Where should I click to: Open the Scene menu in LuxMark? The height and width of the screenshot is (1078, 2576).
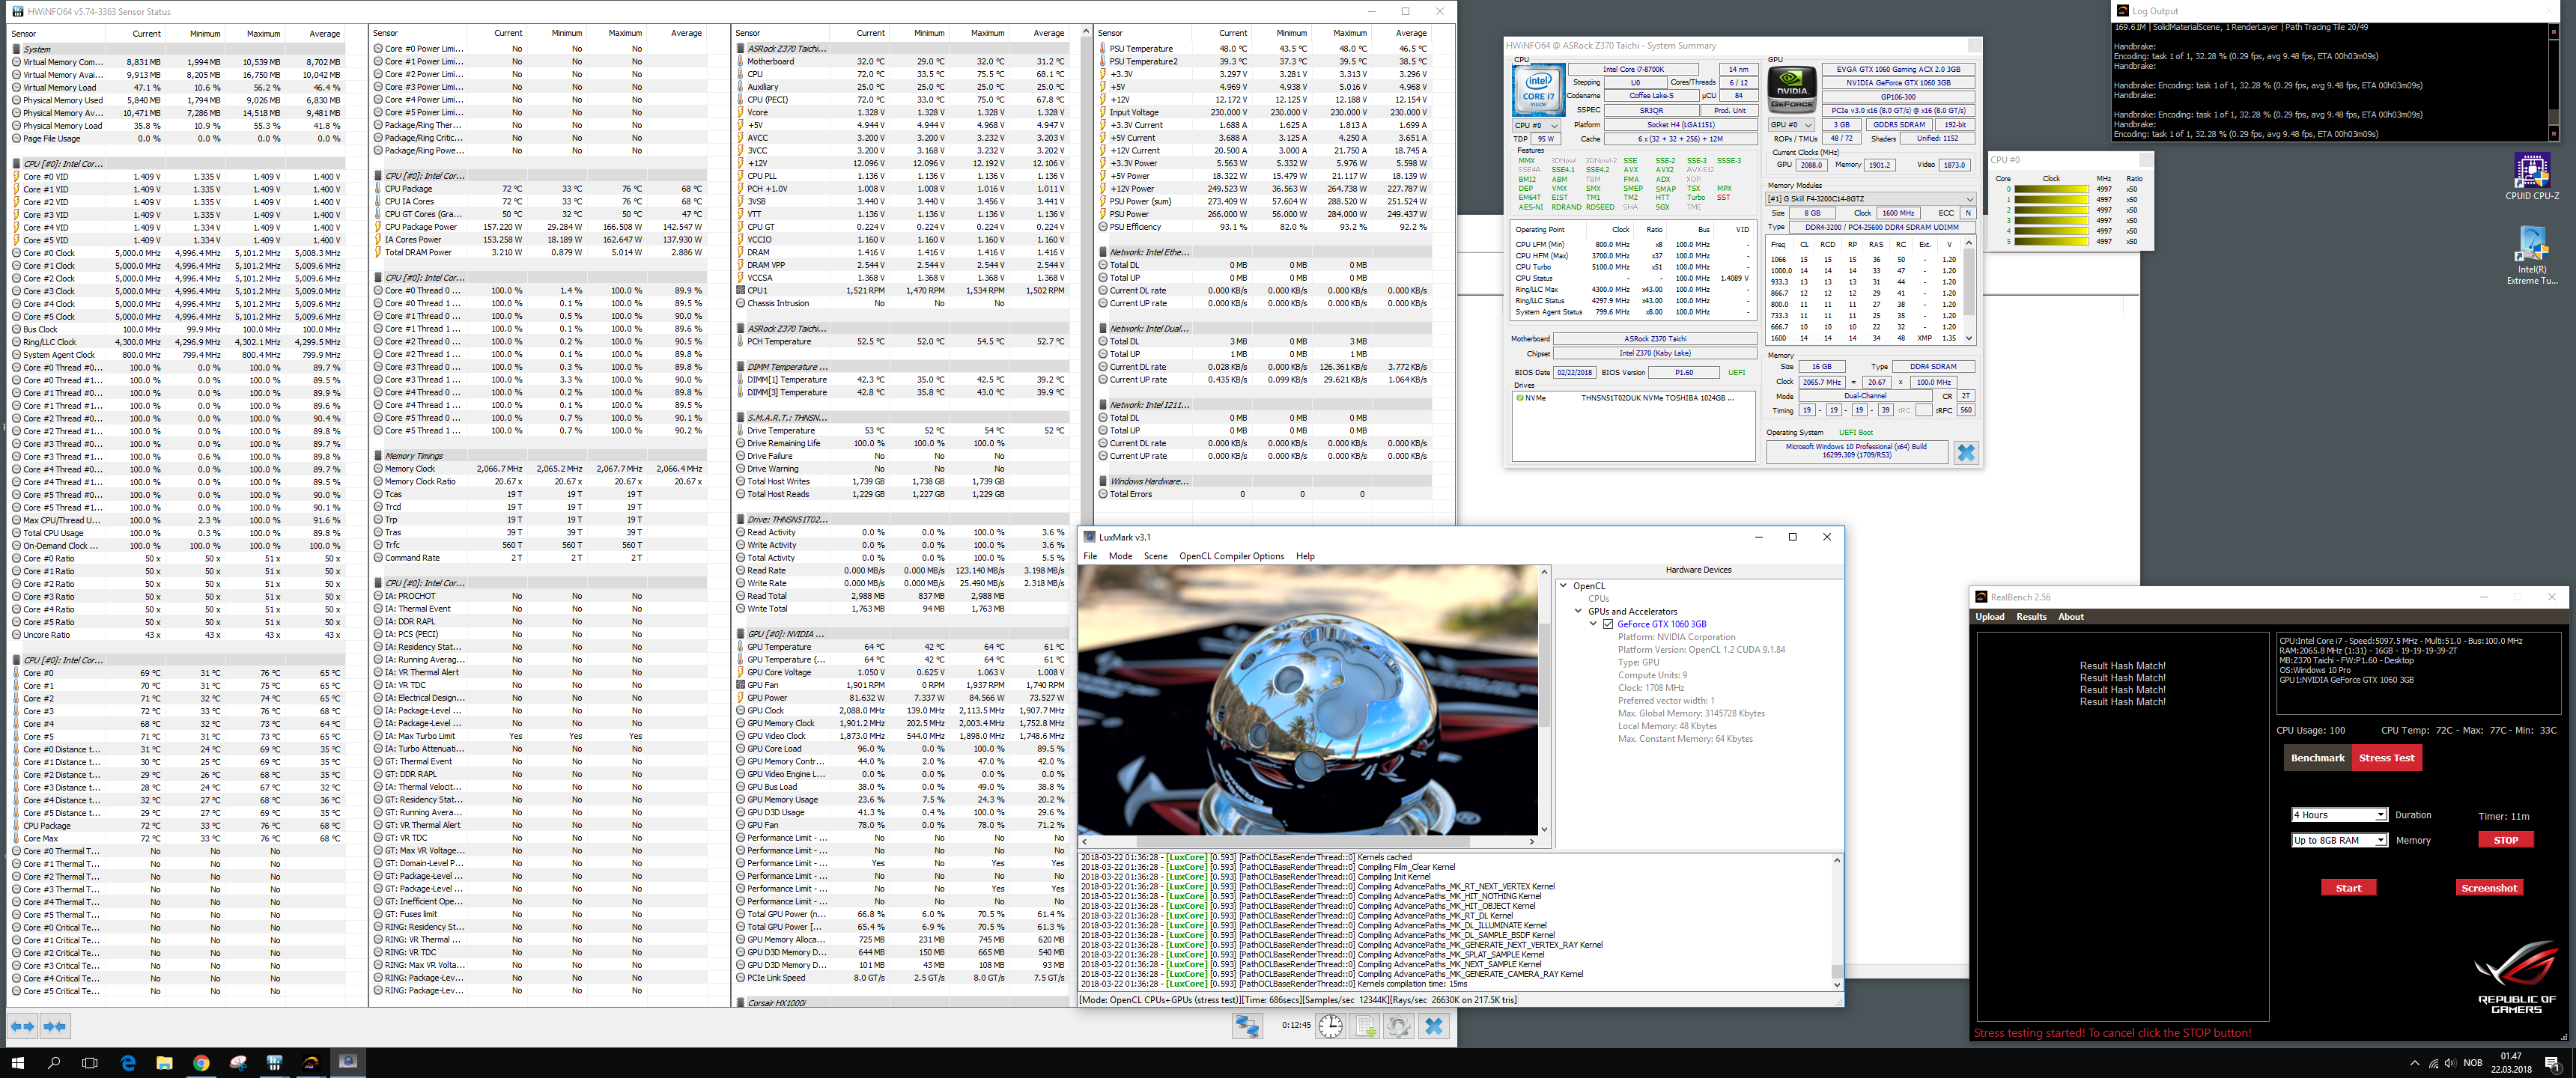point(1155,557)
